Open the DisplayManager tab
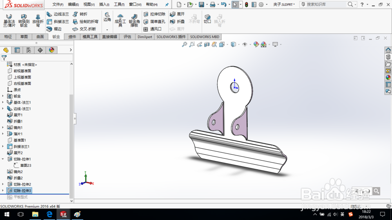 click(51, 50)
